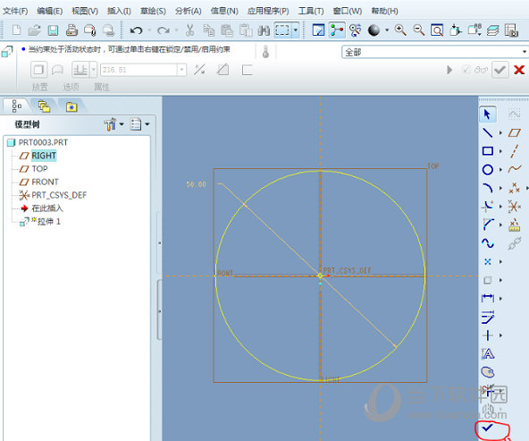Click the 50.00 diameter dimension
This screenshot has height=441, width=529.
[x=196, y=184]
